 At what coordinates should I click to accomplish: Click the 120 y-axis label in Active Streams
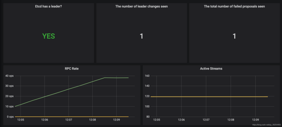[x=147, y=96]
